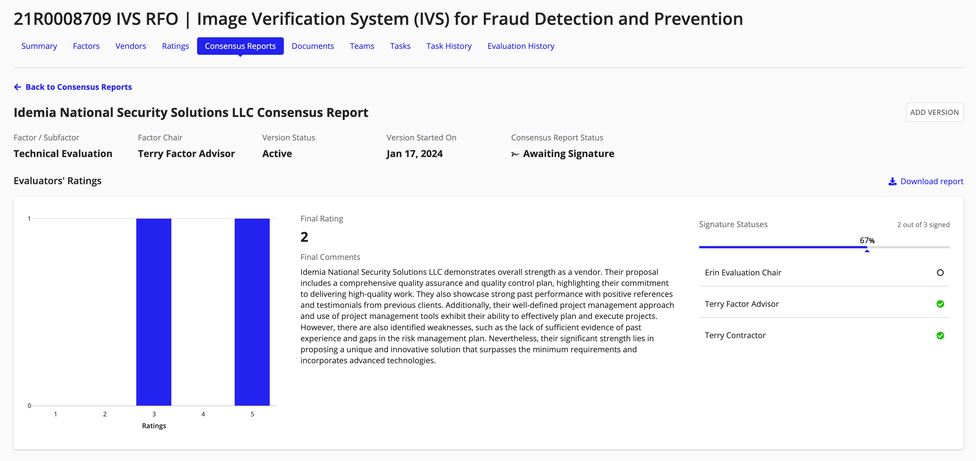The width and height of the screenshot is (976, 461).
Task: Click the '2 out of 3 signed' text
Action: pos(923,225)
